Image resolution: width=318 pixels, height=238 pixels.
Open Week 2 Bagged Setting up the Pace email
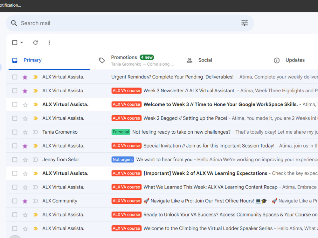185,118
